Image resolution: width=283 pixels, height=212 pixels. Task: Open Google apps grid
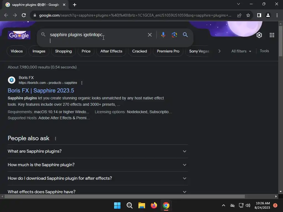272,35
